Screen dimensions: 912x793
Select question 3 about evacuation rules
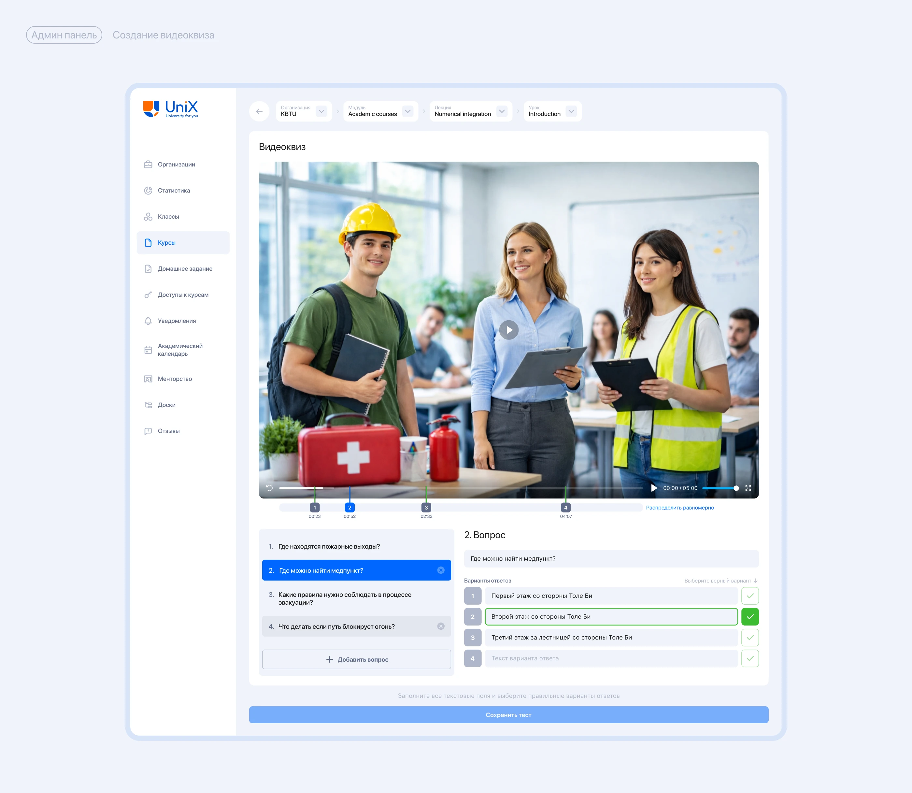pyautogui.click(x=345, y=598)
